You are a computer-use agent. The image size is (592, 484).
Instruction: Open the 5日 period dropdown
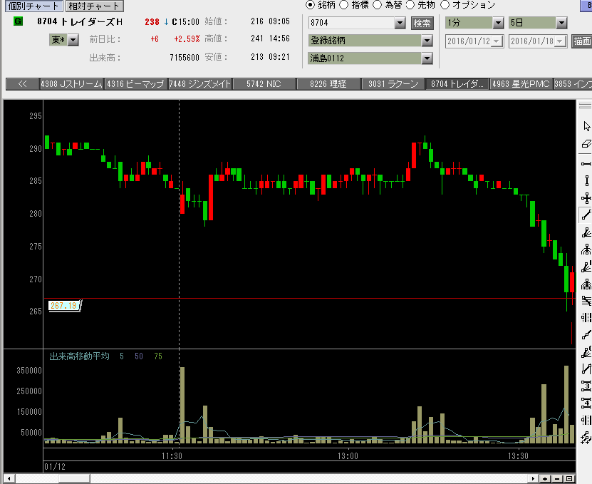pos(562,23)
